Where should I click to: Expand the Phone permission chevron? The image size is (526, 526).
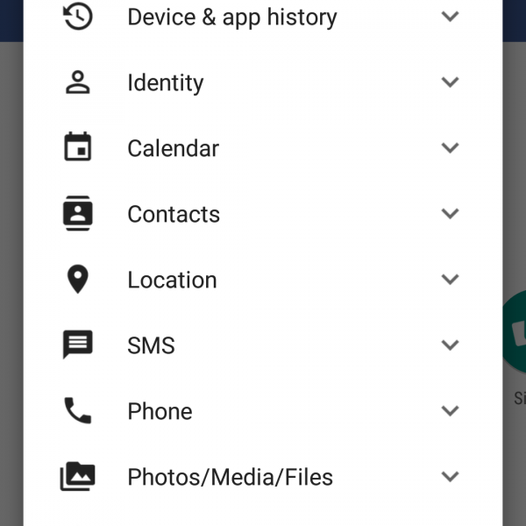pyautogui.click(x=450, y=411)
